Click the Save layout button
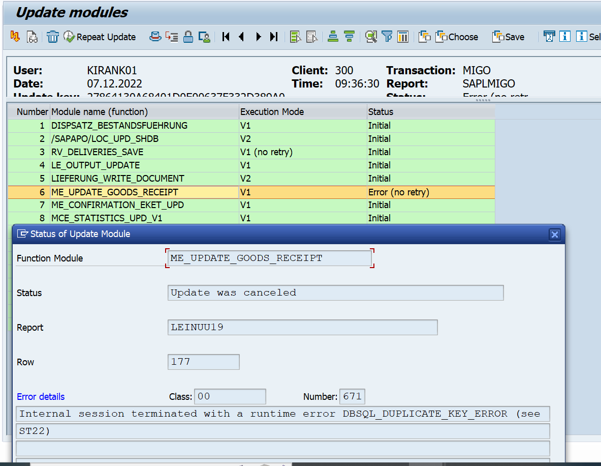This screenshot has height=466, width=601. point(508,37)
